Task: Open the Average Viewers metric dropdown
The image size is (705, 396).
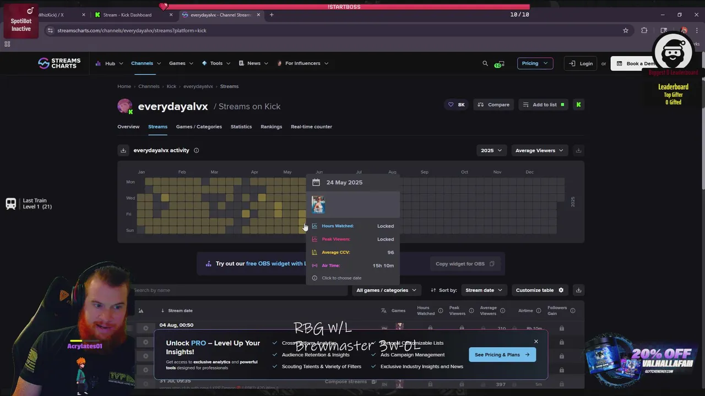Action: [x=539, y=150]
